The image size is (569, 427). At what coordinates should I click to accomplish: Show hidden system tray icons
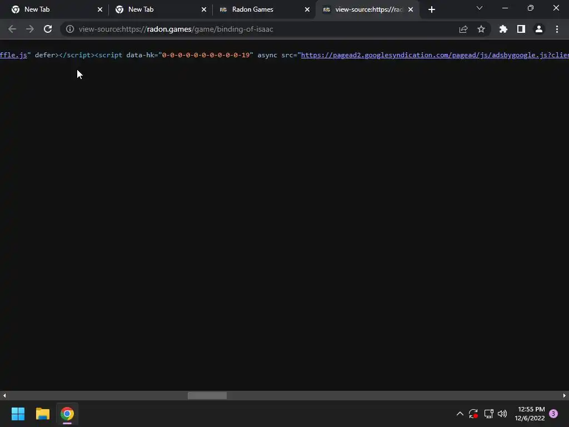point(460,414)
